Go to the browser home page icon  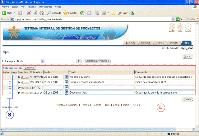(41, 13)
